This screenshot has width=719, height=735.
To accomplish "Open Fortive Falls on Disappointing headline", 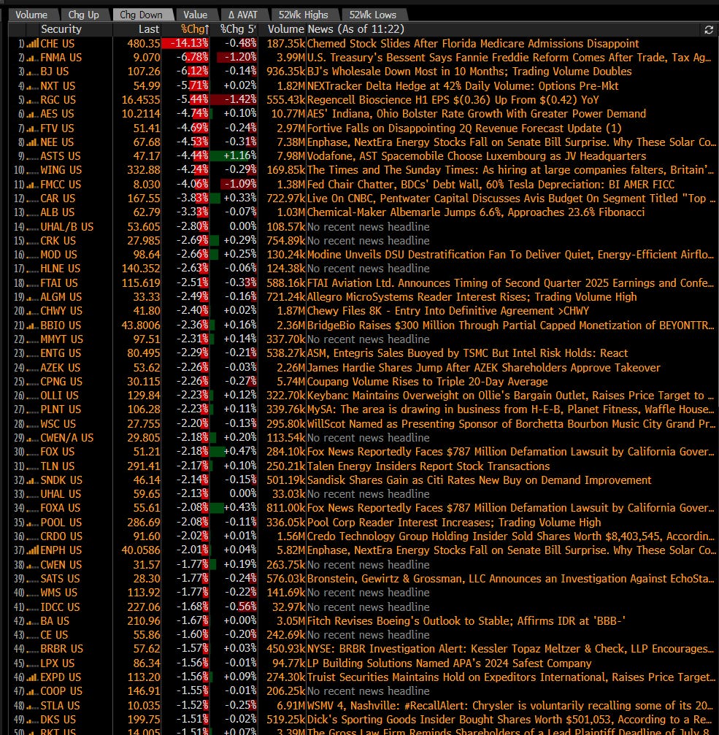I will [464, 128].
